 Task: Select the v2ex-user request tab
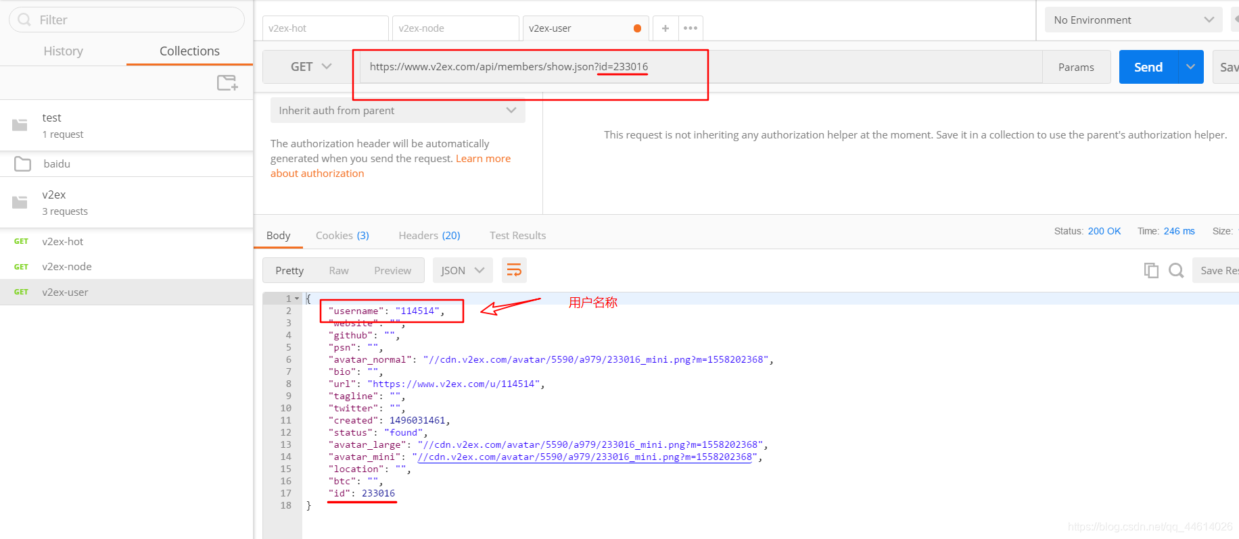[586, 28]
